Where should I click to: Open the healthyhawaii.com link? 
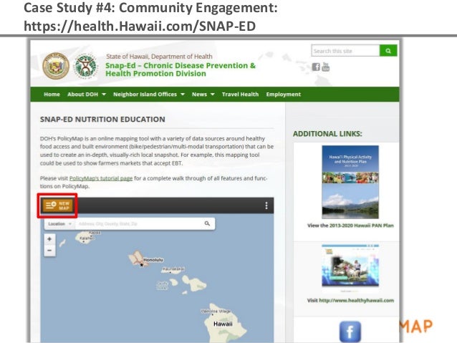(356, 300)
